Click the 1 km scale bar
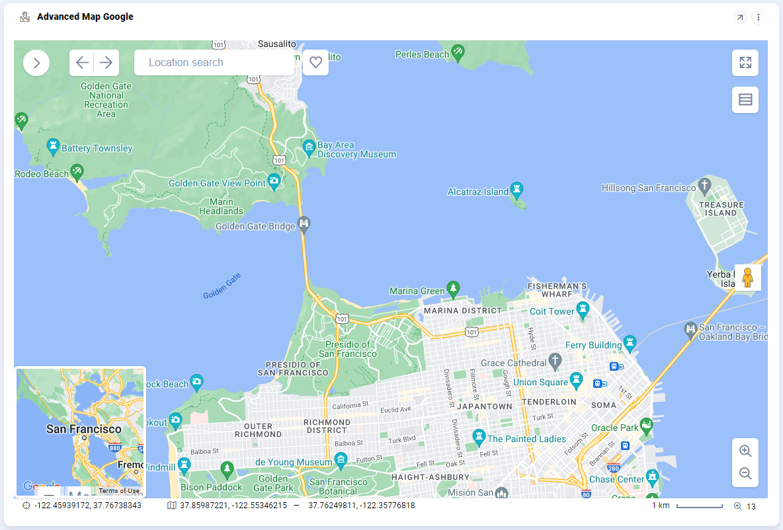783x530 pixels. [699, 506]
